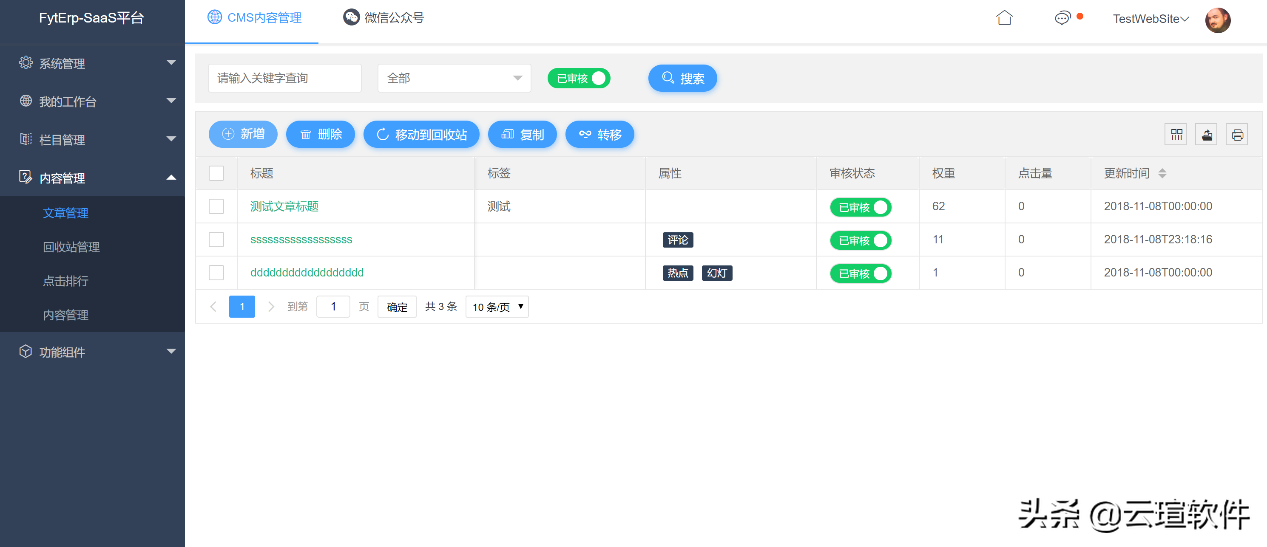
Task: Open the column filter grid icon
Action: [1176, 135]
